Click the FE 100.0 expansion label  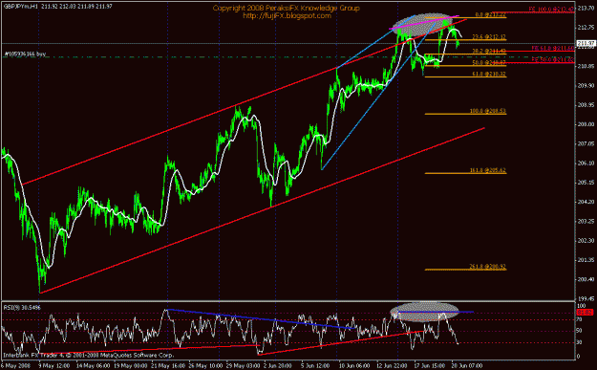pyautogui.click(x=551, y=10)
